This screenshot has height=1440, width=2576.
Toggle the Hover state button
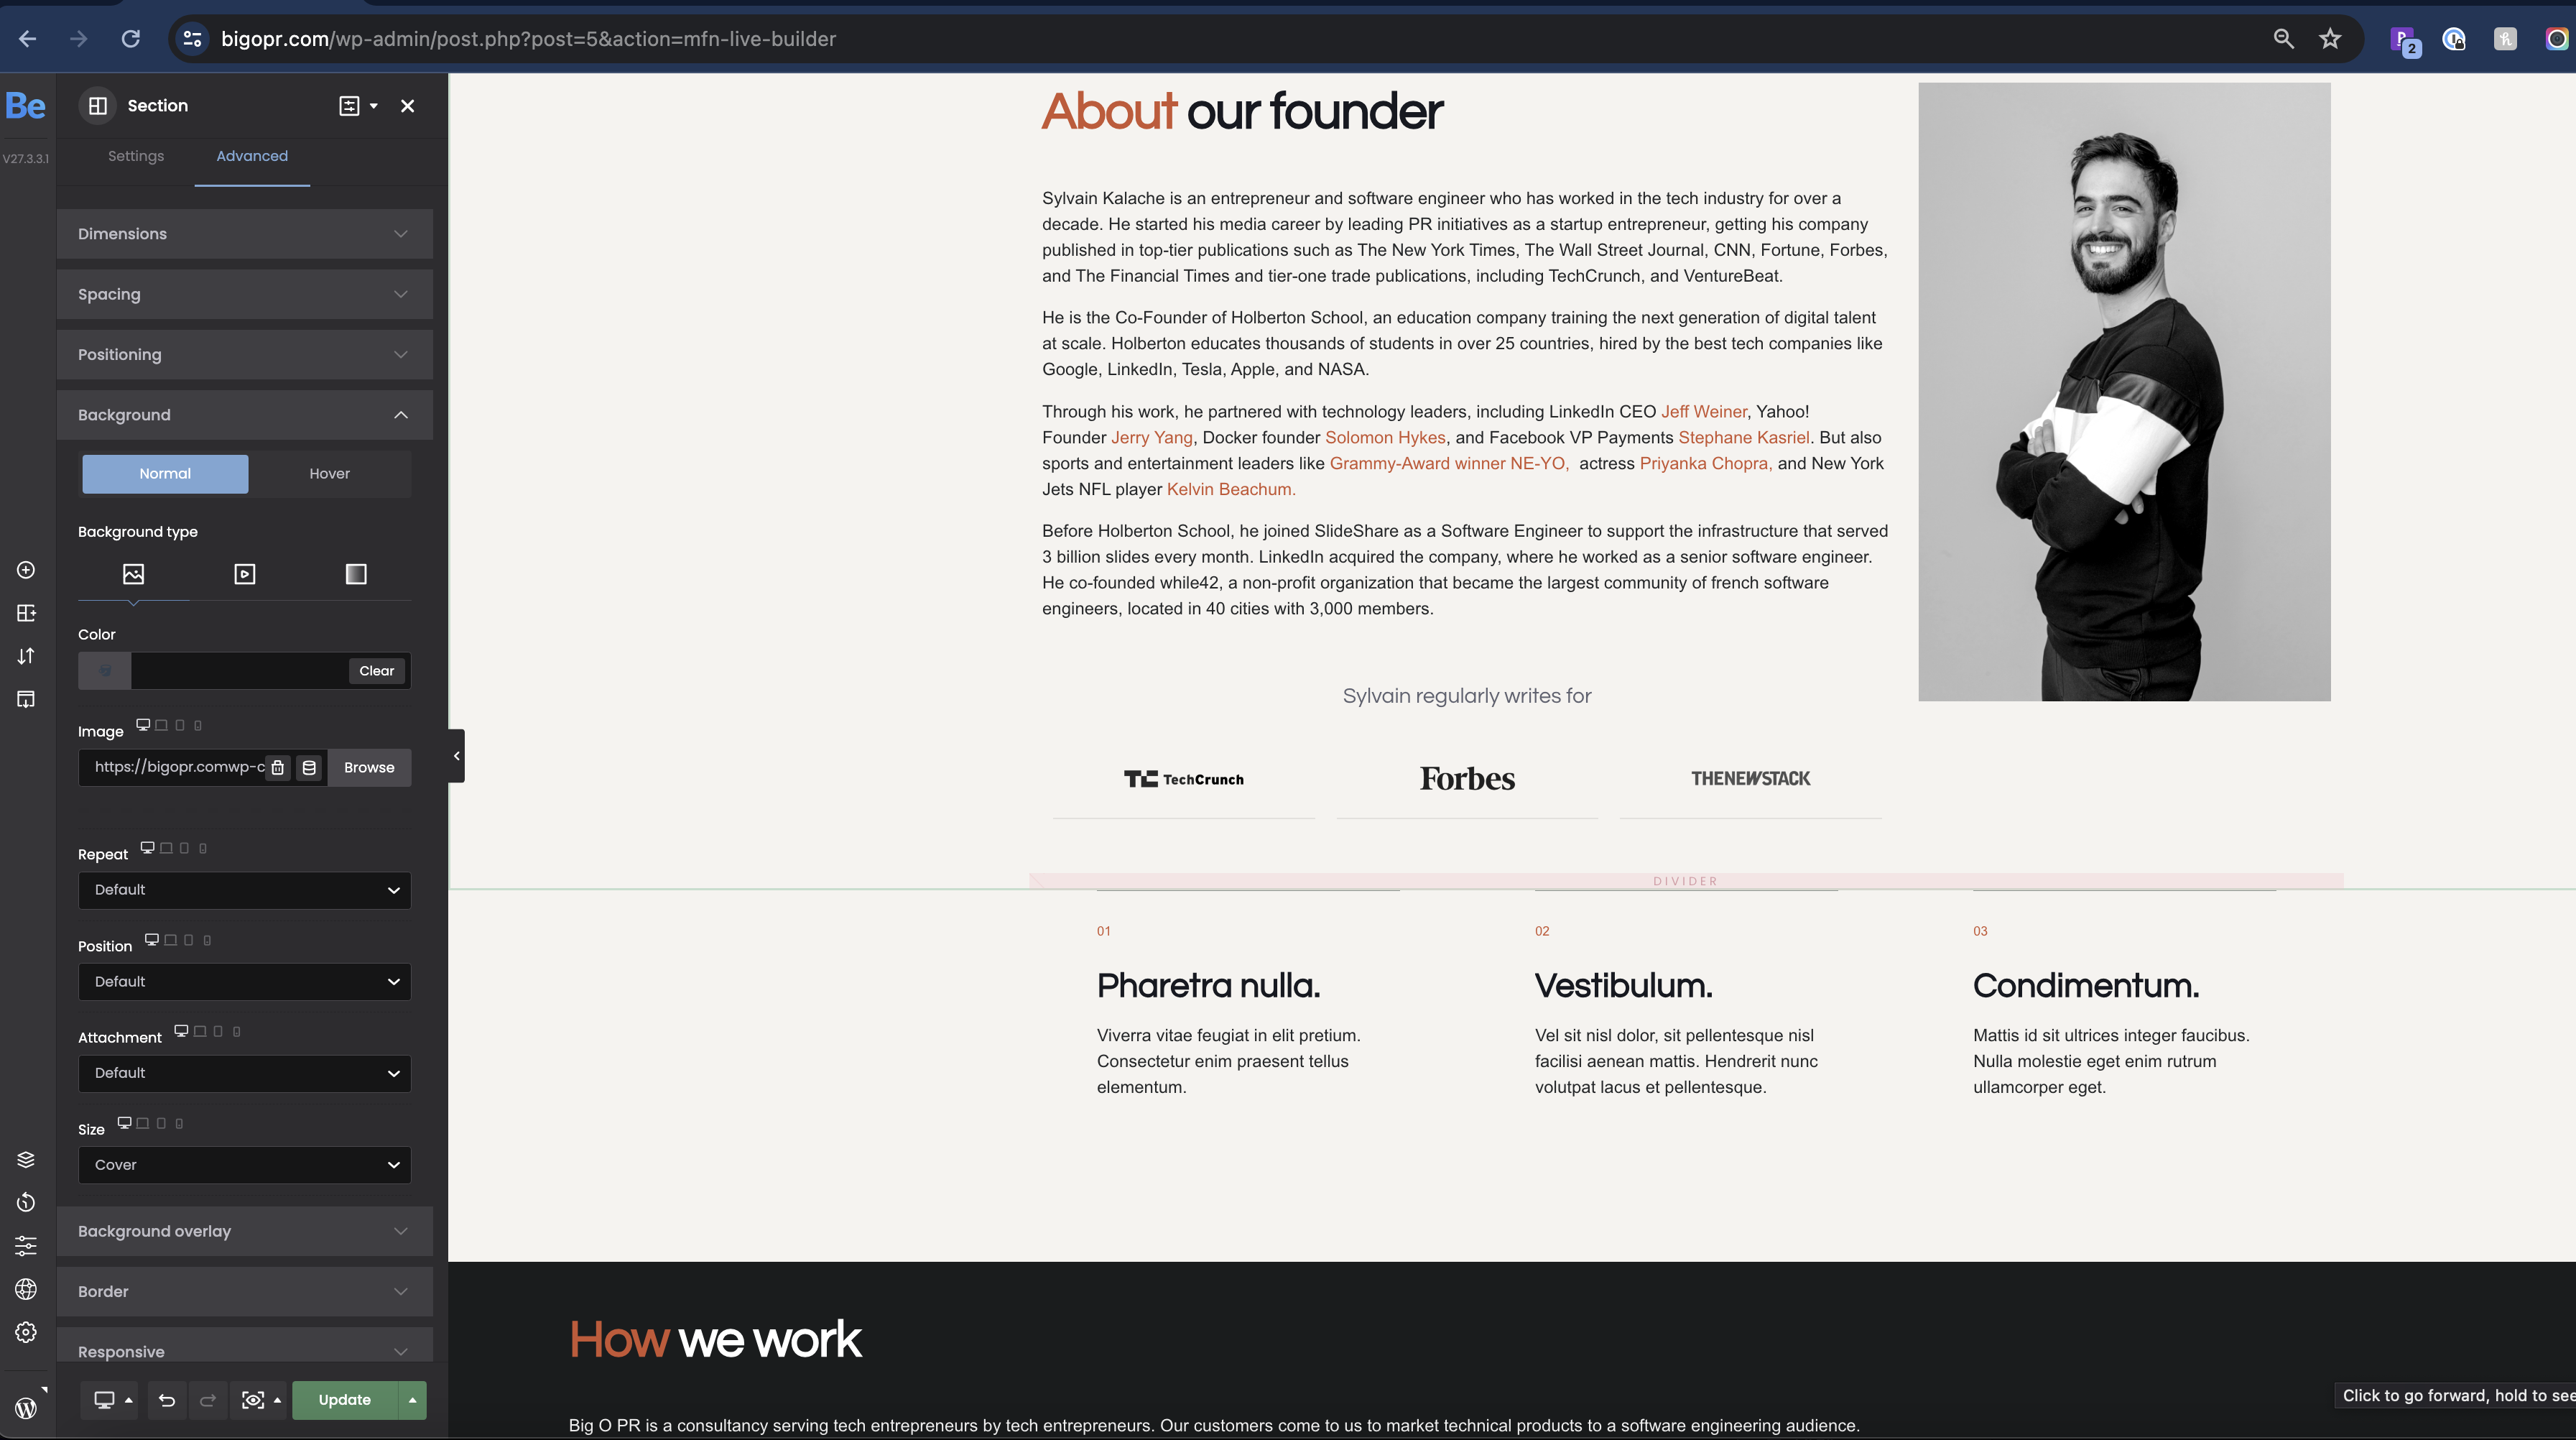(x=328, y=472)
